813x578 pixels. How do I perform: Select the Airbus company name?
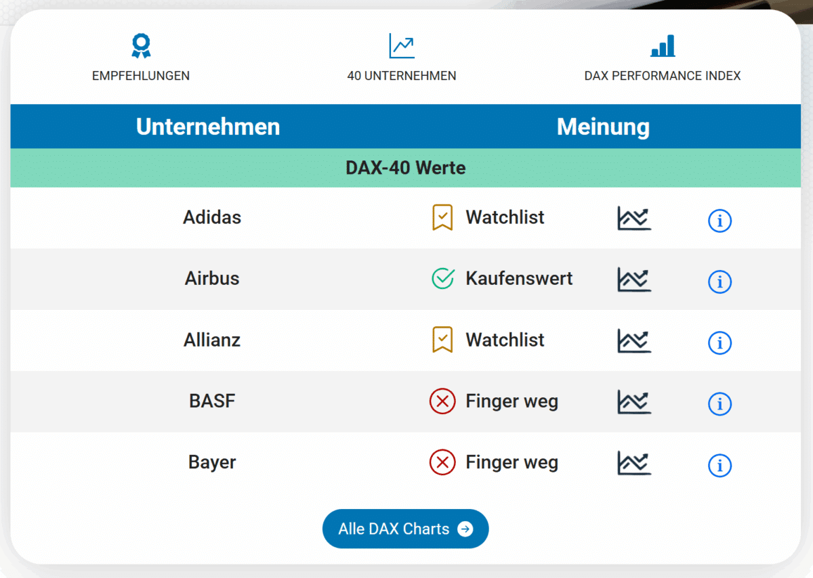[212, 278]
